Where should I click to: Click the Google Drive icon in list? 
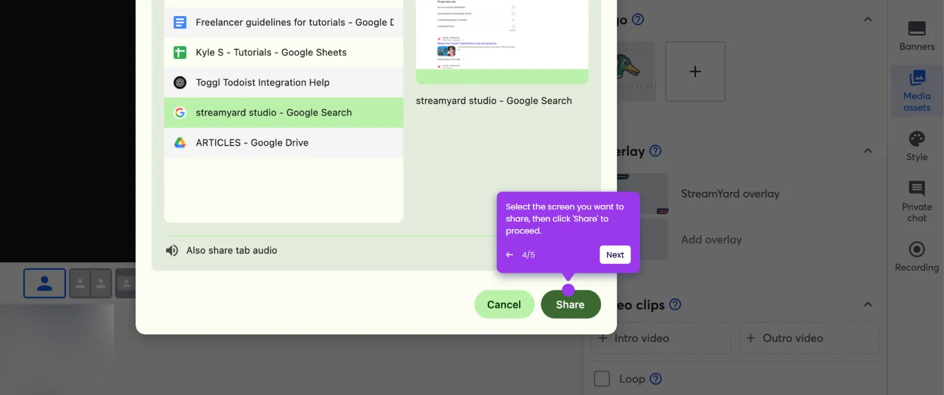coord(180,143)
